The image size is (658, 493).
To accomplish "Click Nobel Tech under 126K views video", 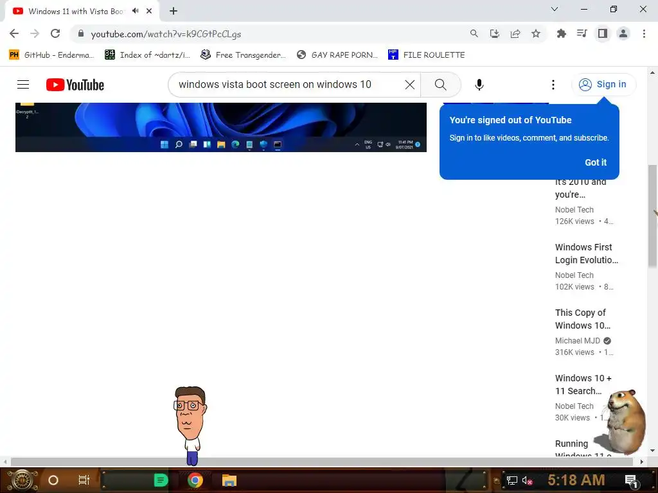I will click(574, 210).
